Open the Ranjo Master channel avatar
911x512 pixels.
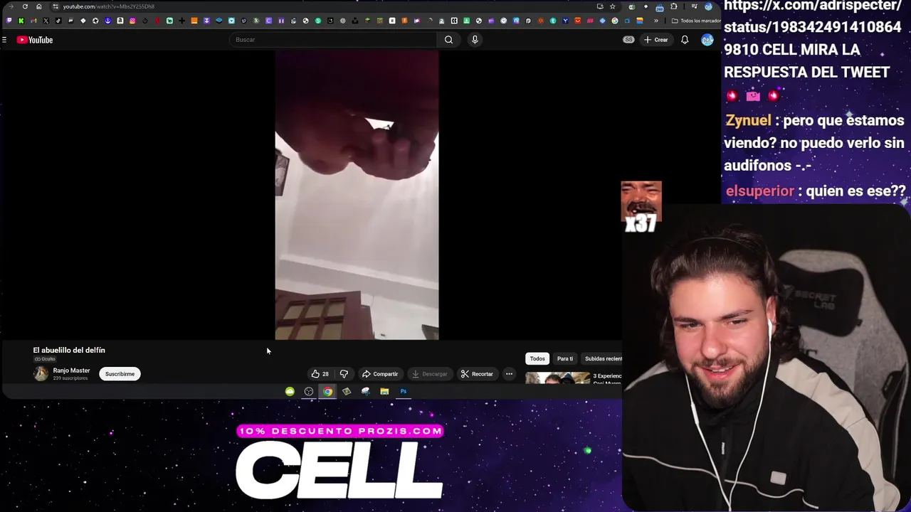coord(41,374)
